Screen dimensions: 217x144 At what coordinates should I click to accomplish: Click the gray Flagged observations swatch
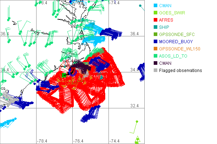(156, 71)
